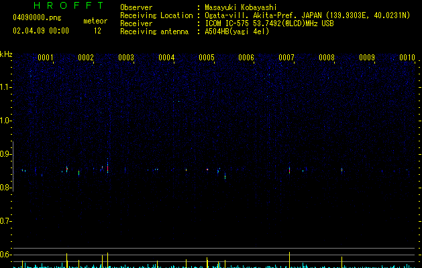Viewport: 422px width, 268px height.
Task: Click the tallest yellow intensity bar at 0007
Action: pyautogui.click(x=290, y=260)
